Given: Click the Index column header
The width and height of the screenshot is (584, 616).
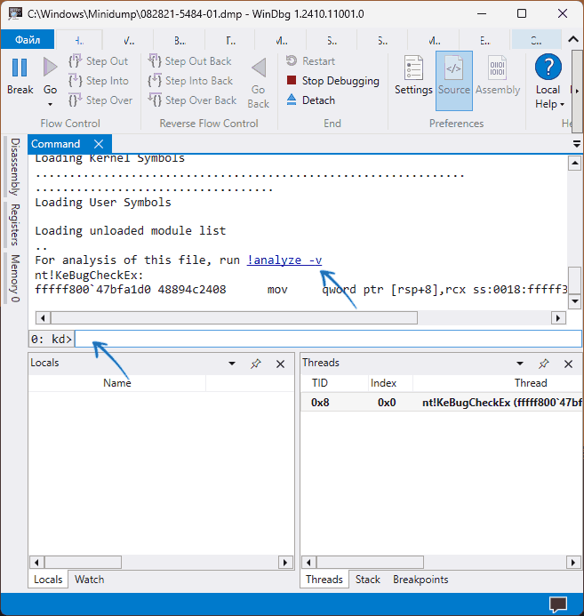Looking at the screenshot, I should coord(383,383).
